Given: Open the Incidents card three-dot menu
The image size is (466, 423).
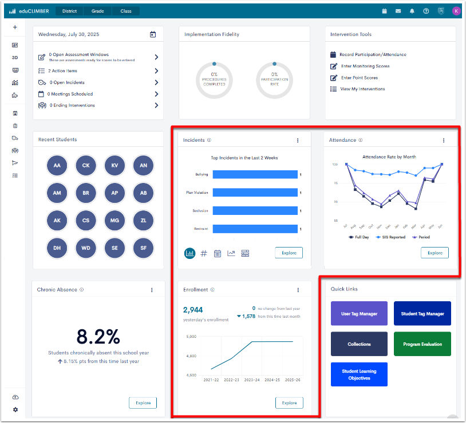Looking at the screenshot, I should [298, 141].
